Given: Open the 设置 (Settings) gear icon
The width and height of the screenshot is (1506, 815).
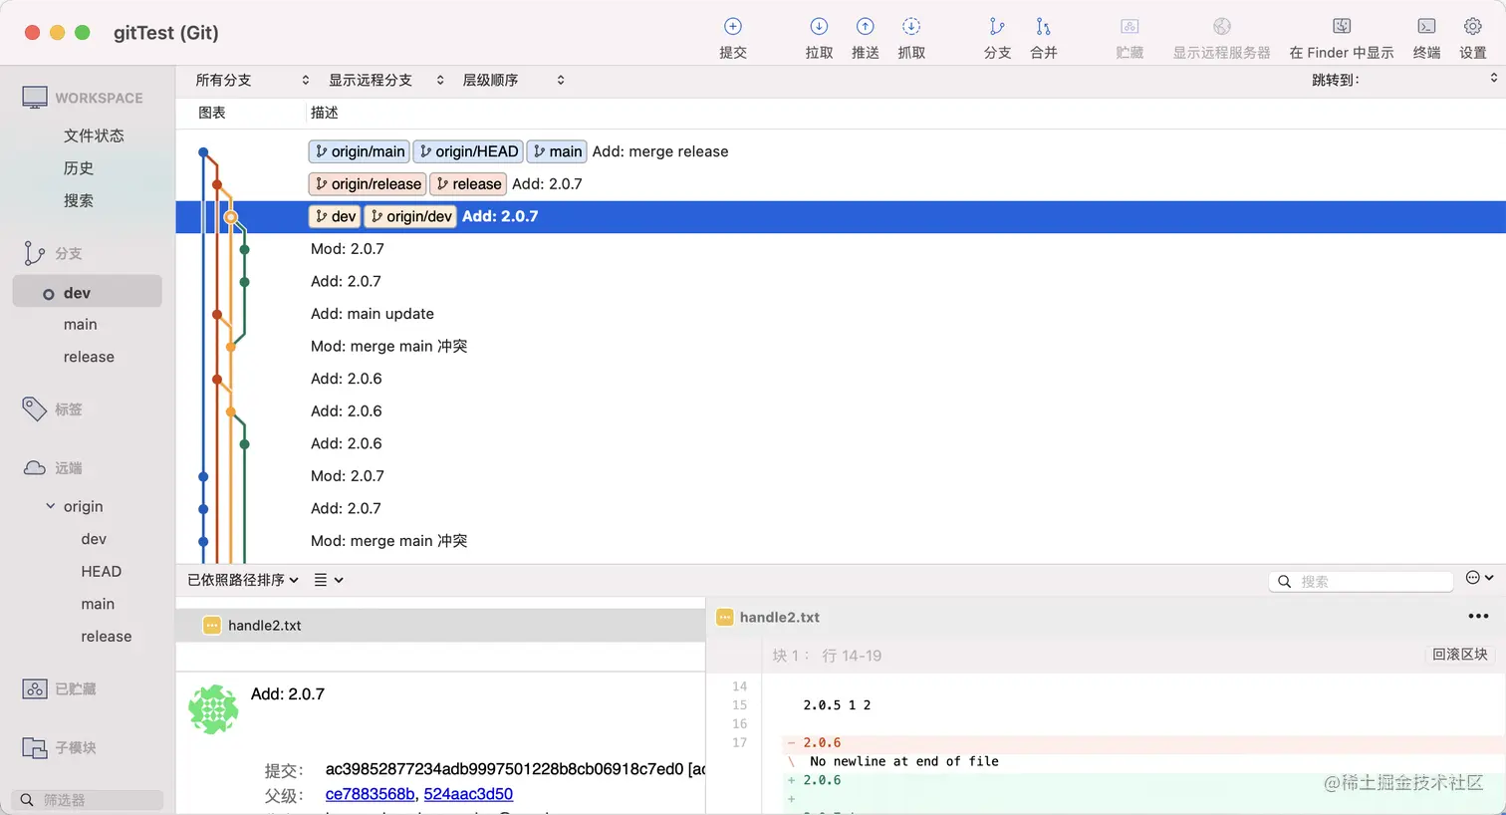Looking at the screenshot, I should pos(1473,27).
